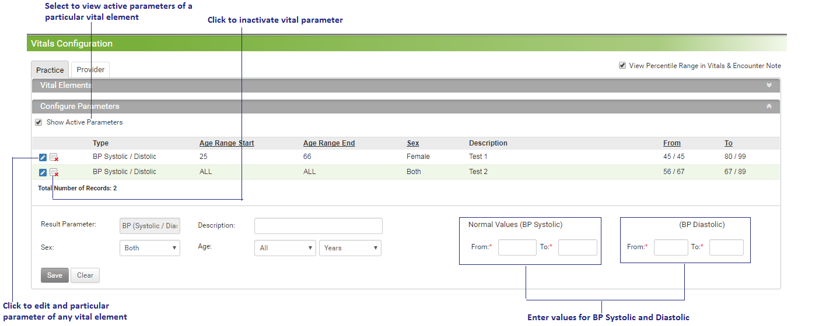The width and height of the screenshot is (819, 326).
Task: Click the 45 / 45 From value
Action: [x=674, y=157]
